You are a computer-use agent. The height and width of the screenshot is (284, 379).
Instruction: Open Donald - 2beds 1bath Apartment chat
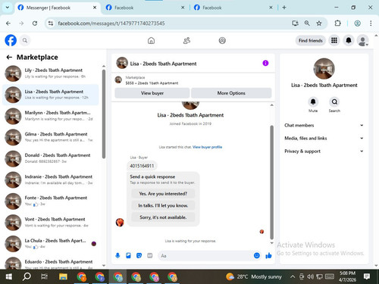51,158
